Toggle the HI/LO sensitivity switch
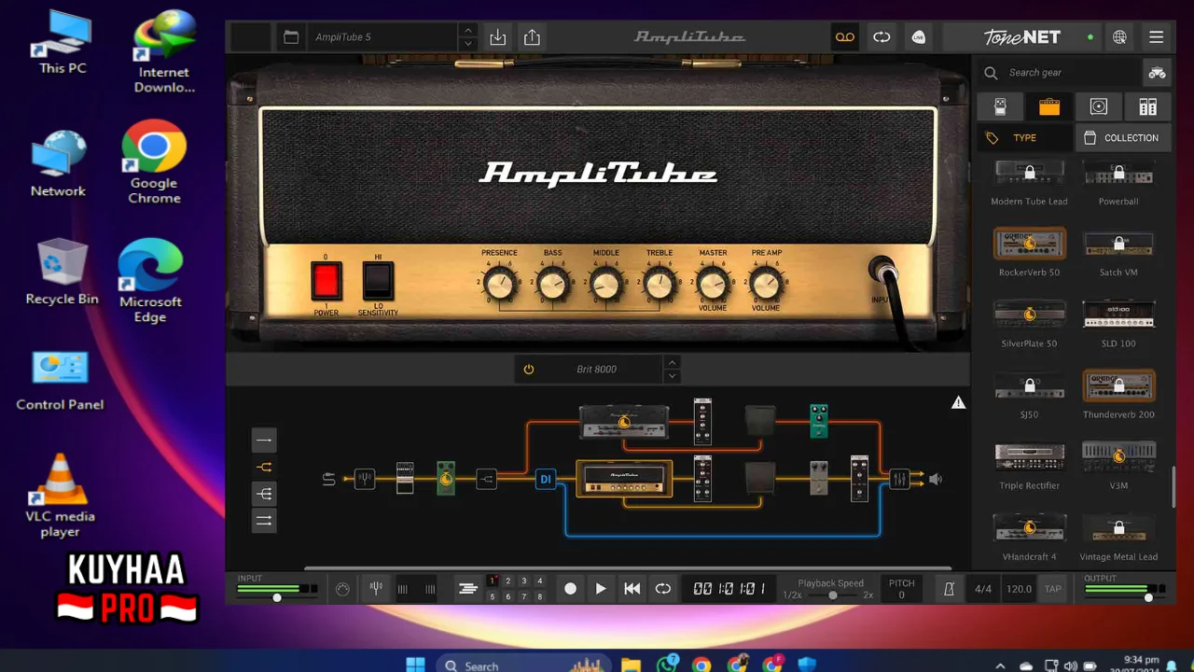1194x672 pixels. pos(378,280)
